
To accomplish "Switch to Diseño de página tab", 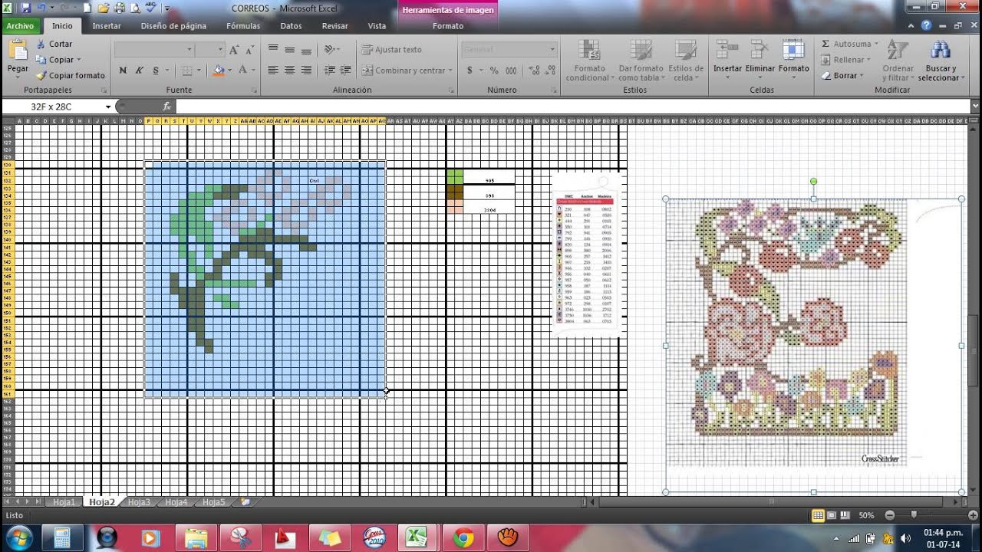I will tap(173, 25).
